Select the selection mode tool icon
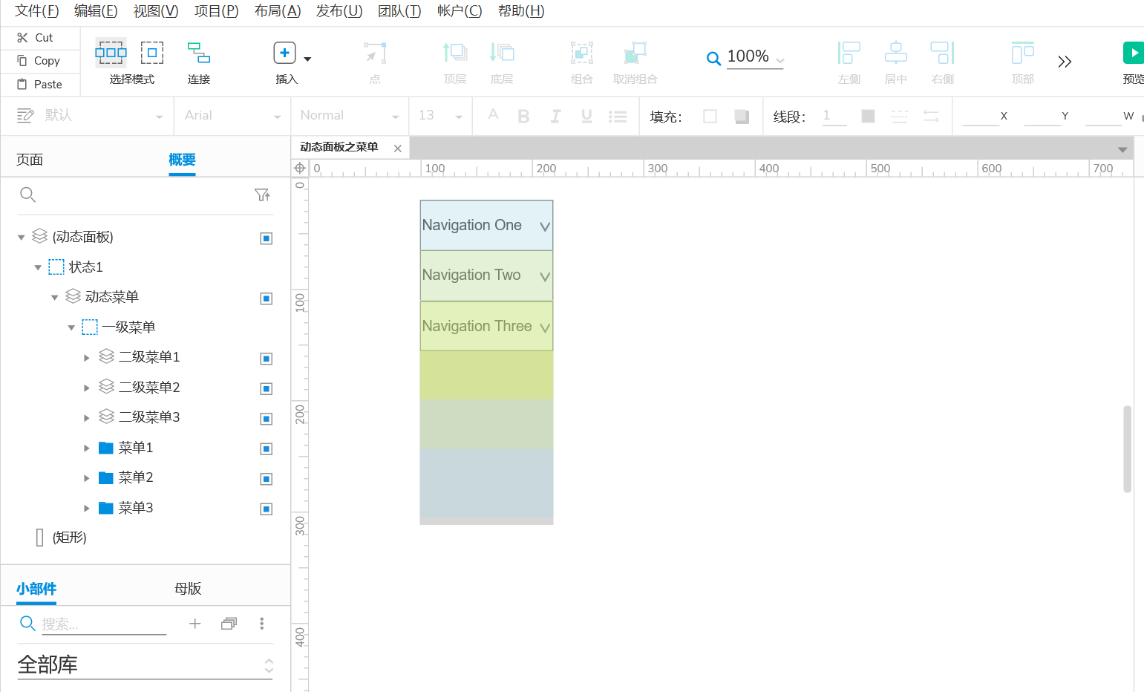 coord(111,53)
